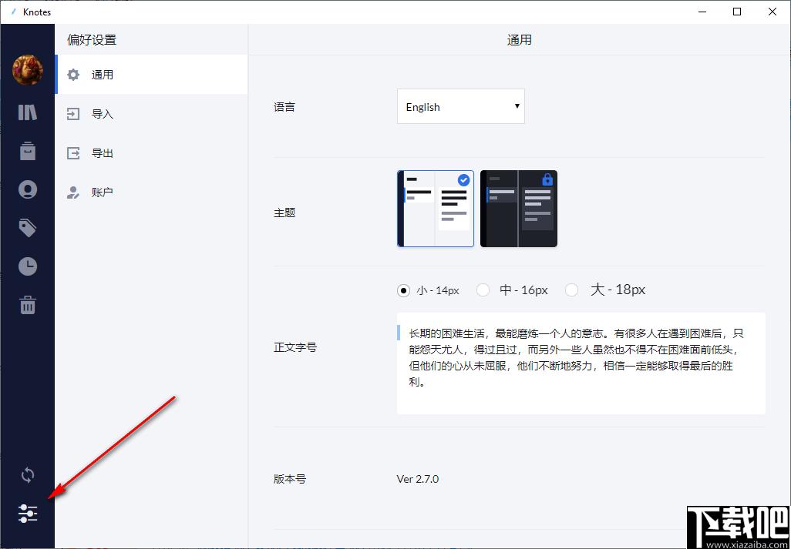Open the recent clock icon in sidebar
Image resolution: width=791 pixels, height=549 pixels.
pos(28,266)
